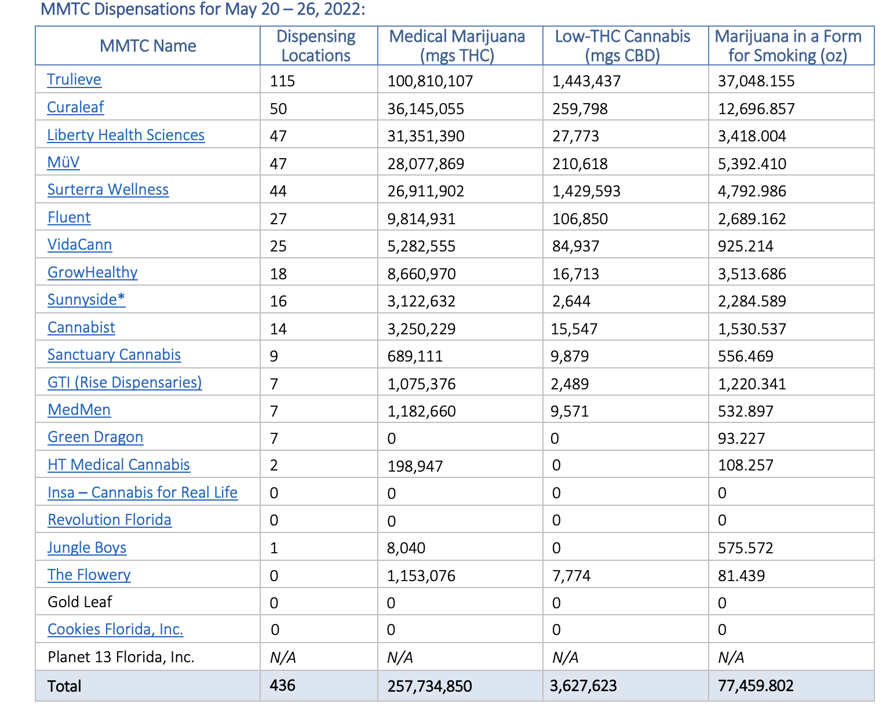Select Liberty Health Sciences' 31,351,390 value

pos(426,136)
